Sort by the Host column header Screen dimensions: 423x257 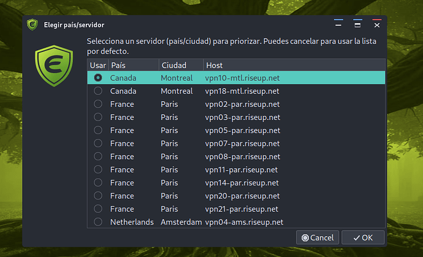[x=294, y=65]
